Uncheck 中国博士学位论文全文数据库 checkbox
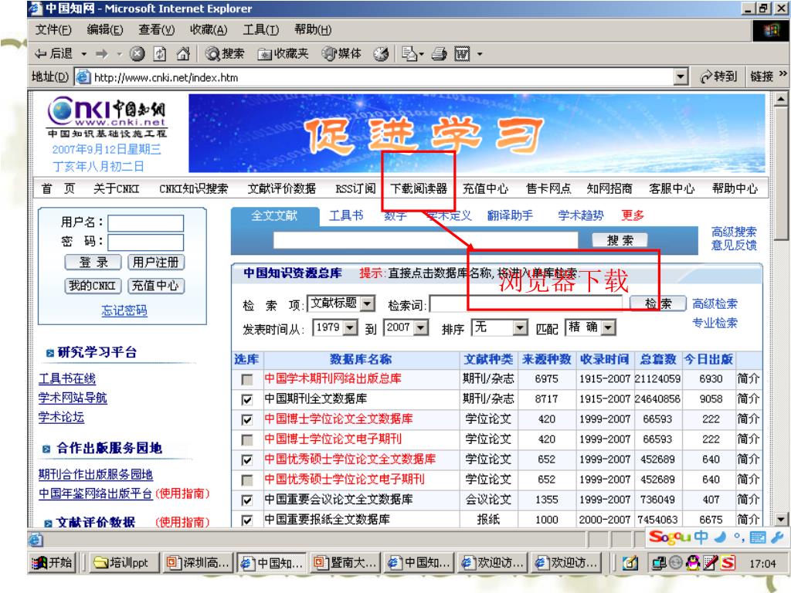Image resolution: width=791 pixels, height=593 pixels. [247, 419]
